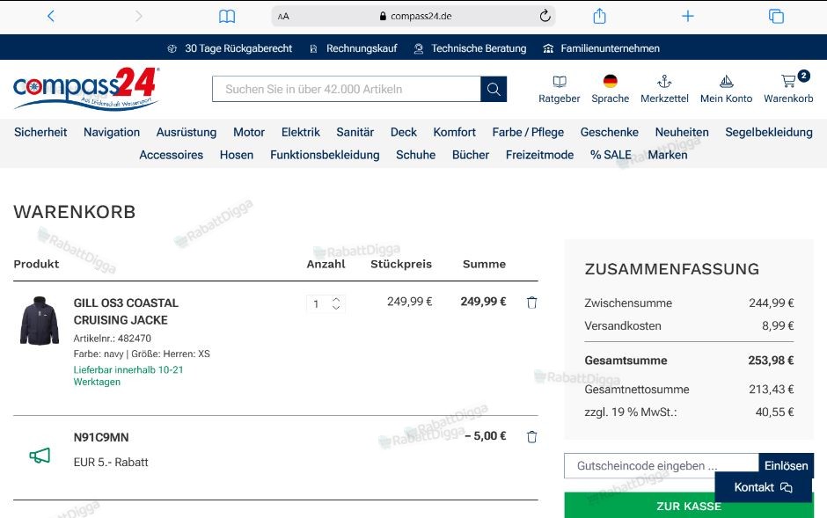Open Gill OS3 Coastal Cruising Jacke link

[x=126, y=311]
